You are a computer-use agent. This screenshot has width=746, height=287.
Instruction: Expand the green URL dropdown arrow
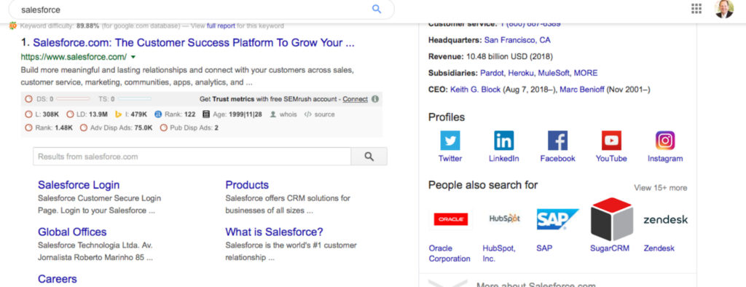pos(133,57)
